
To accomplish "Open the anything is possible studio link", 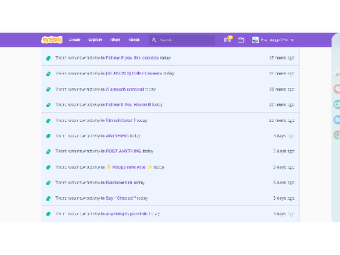I will click(x=127, y=214).
